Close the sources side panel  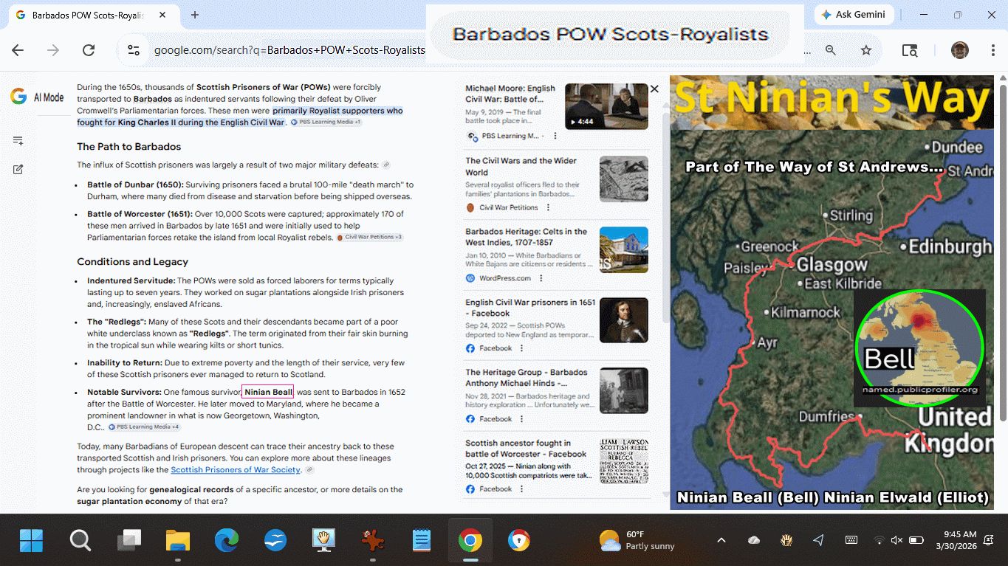click(x=654, y=89)
